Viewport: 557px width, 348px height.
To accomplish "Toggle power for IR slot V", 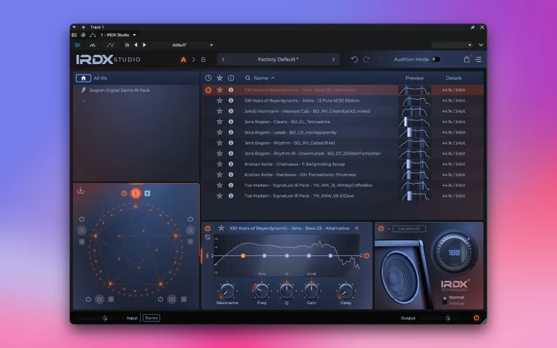I will coord(81,219).
